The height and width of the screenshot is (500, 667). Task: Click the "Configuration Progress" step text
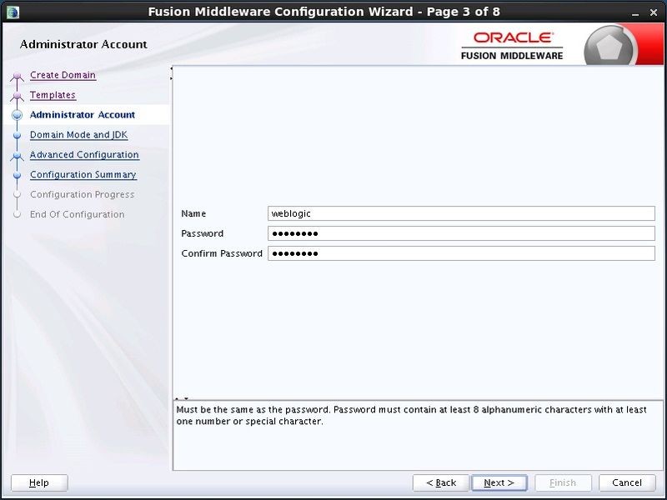(82, 194)
